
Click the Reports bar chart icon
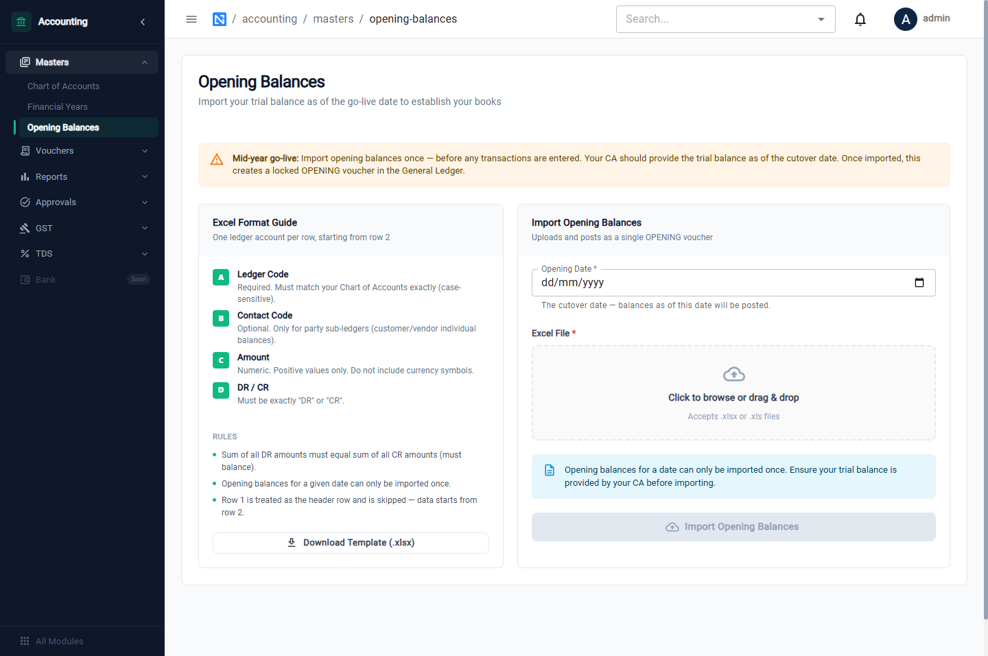coord(25,177)
